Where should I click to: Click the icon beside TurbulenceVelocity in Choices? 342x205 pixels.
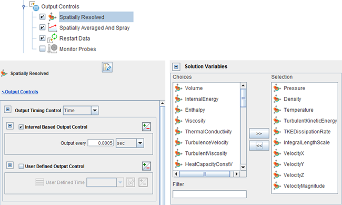point(178,142)
